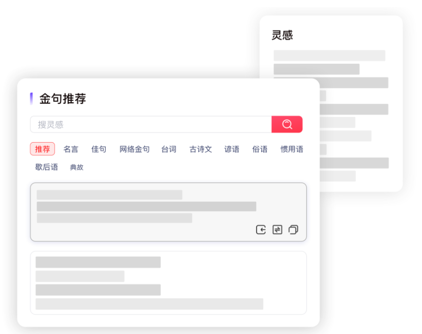This screenshot has height=334, width=422.
Task: Show the 俗语 quotes
Action: (x=260, y=149)
